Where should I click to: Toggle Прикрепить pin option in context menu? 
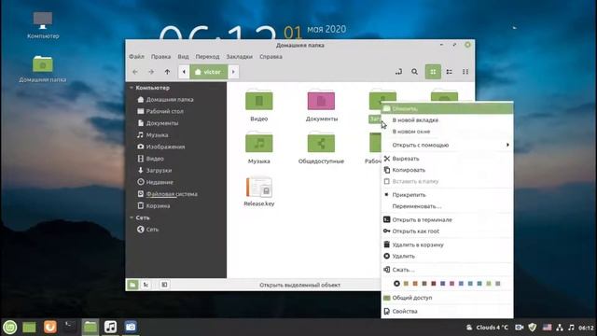[x=447, y=195]
